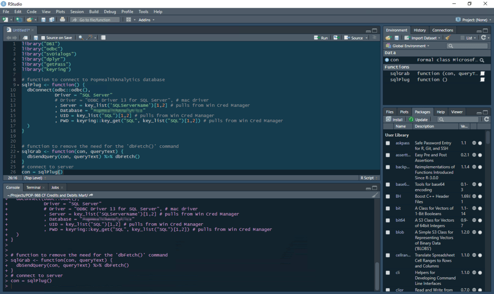Re-run the previous code region icon
The width and height of the screenshot is (494, 294).
pos(336,38)
